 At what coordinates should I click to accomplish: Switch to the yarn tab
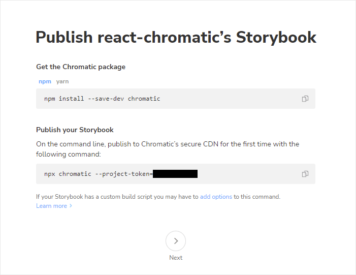tap(62, 81)
